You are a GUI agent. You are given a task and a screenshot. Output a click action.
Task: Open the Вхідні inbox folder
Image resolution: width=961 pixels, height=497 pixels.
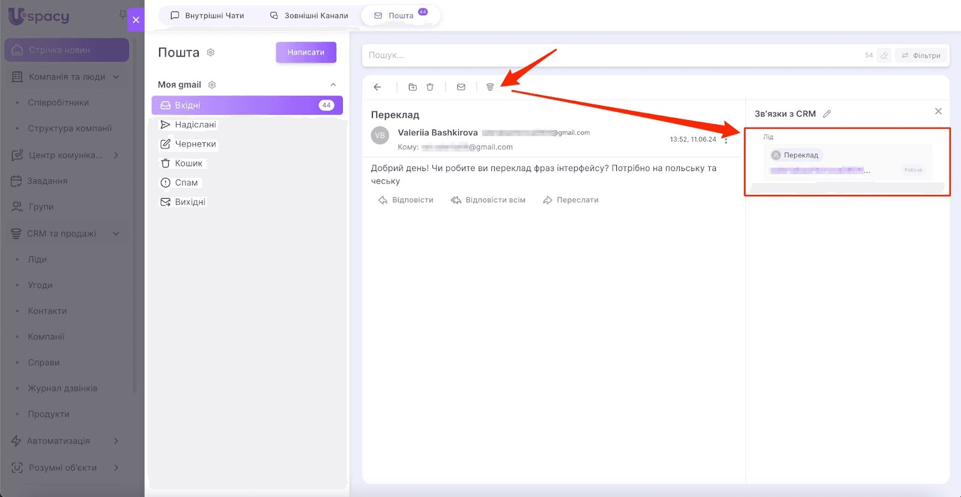[247, 105]
